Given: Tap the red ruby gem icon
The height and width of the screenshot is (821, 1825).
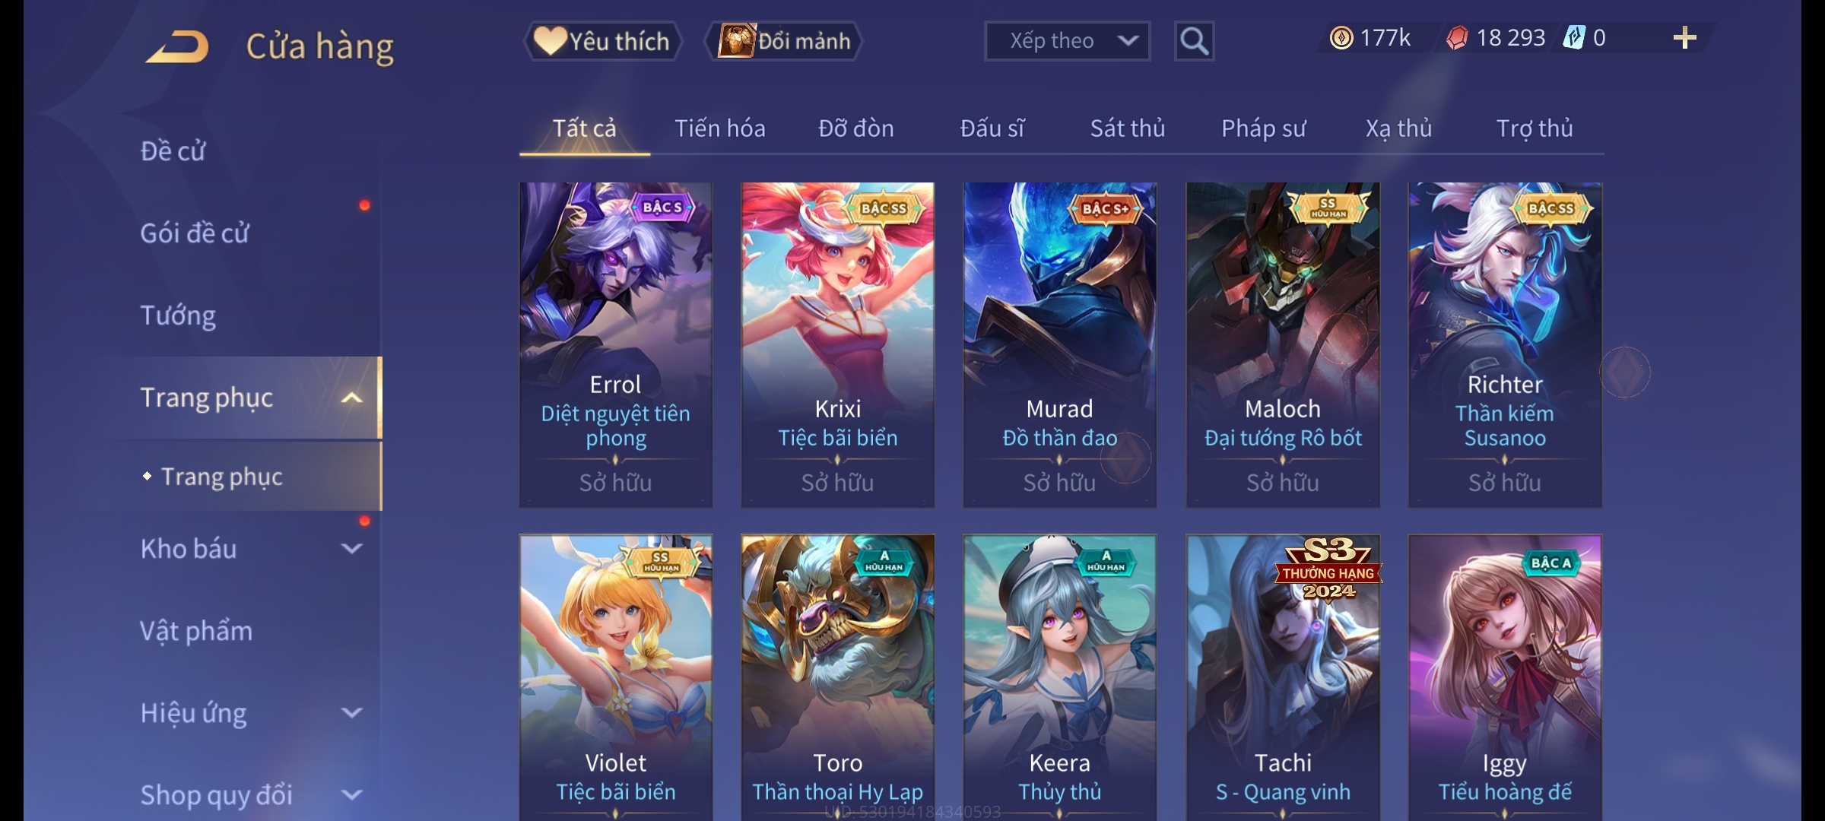Looking at the screenshot, I should [x=1457, y=38].
